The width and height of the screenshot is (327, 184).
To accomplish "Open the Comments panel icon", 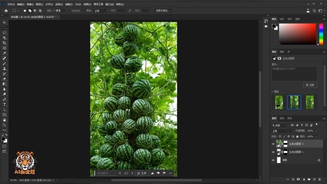I will (266, 27).
